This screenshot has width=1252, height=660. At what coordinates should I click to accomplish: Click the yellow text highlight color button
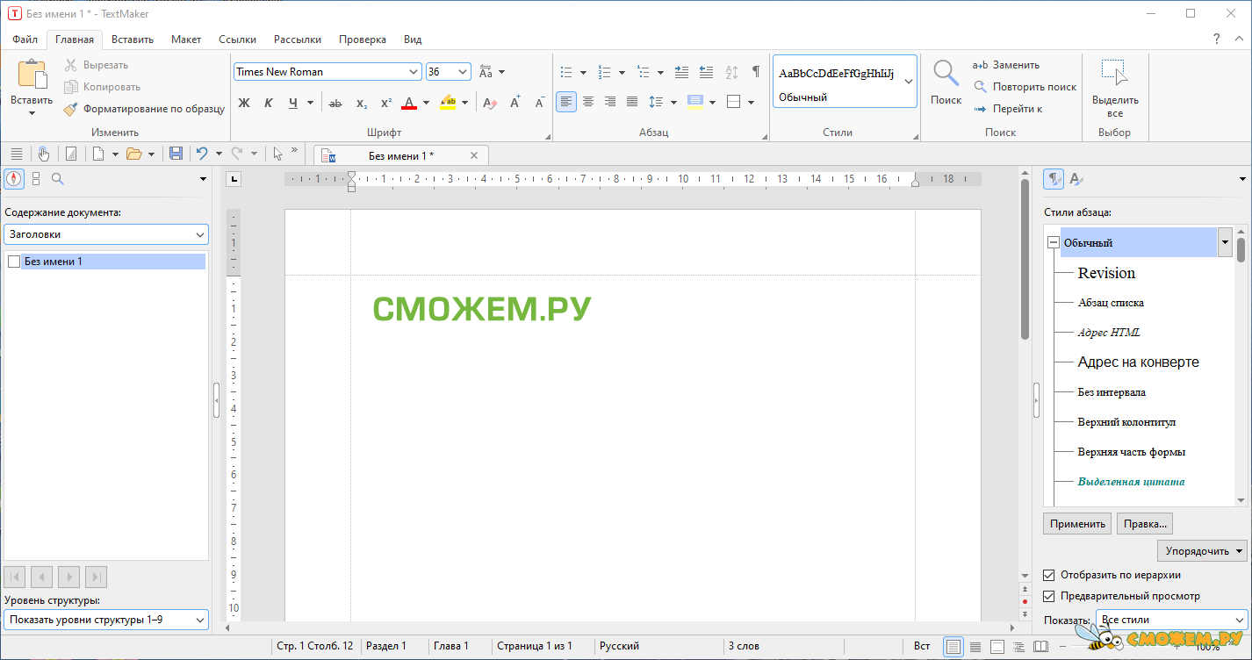tap(449, 103)
